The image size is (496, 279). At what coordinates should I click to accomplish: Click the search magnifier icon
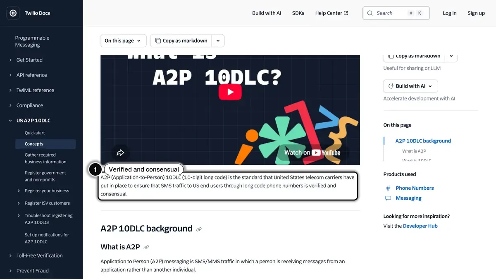[370, 13]
